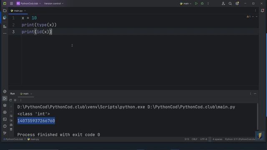Rerun main in the Run panel
This screenshot has width=267, height=150.
pyautogui.click(x=10, y=100)
